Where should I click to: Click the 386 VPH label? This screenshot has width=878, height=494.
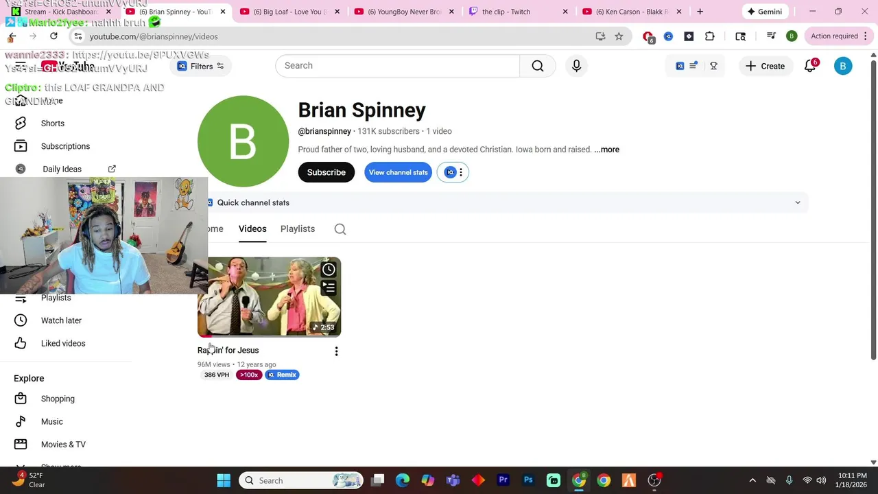(217, 375)
